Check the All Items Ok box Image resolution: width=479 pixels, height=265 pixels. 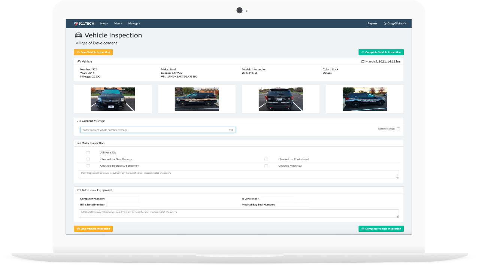(x=88, y=152)
